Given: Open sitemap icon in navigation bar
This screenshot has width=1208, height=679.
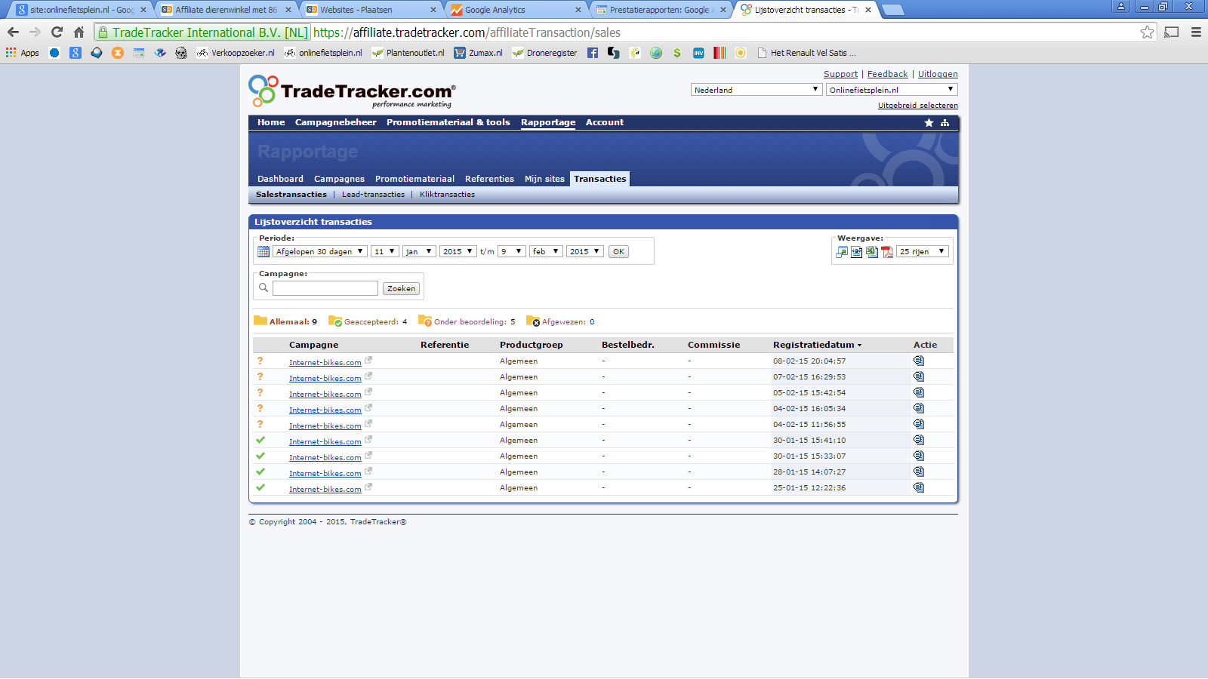Looking at the screenshot, I should point(945,122).
